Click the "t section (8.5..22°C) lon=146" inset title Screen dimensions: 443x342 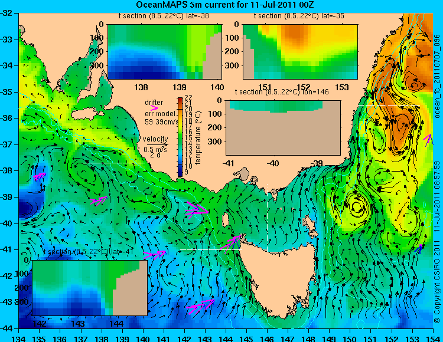click(282, 92)
